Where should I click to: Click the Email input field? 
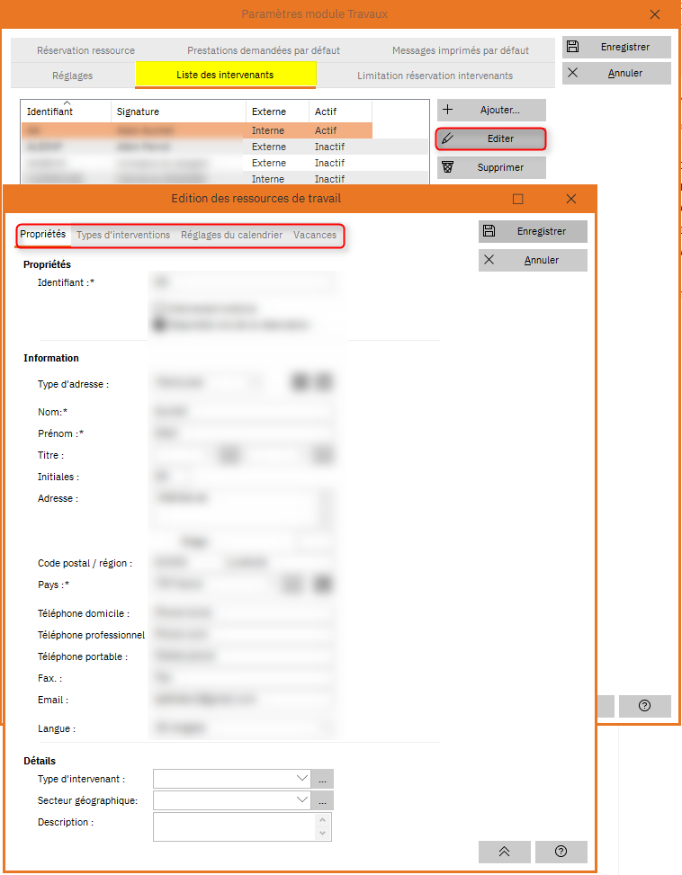point(243,700)
